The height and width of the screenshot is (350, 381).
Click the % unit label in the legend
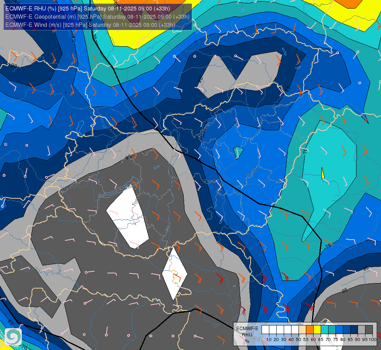(247, 341)
